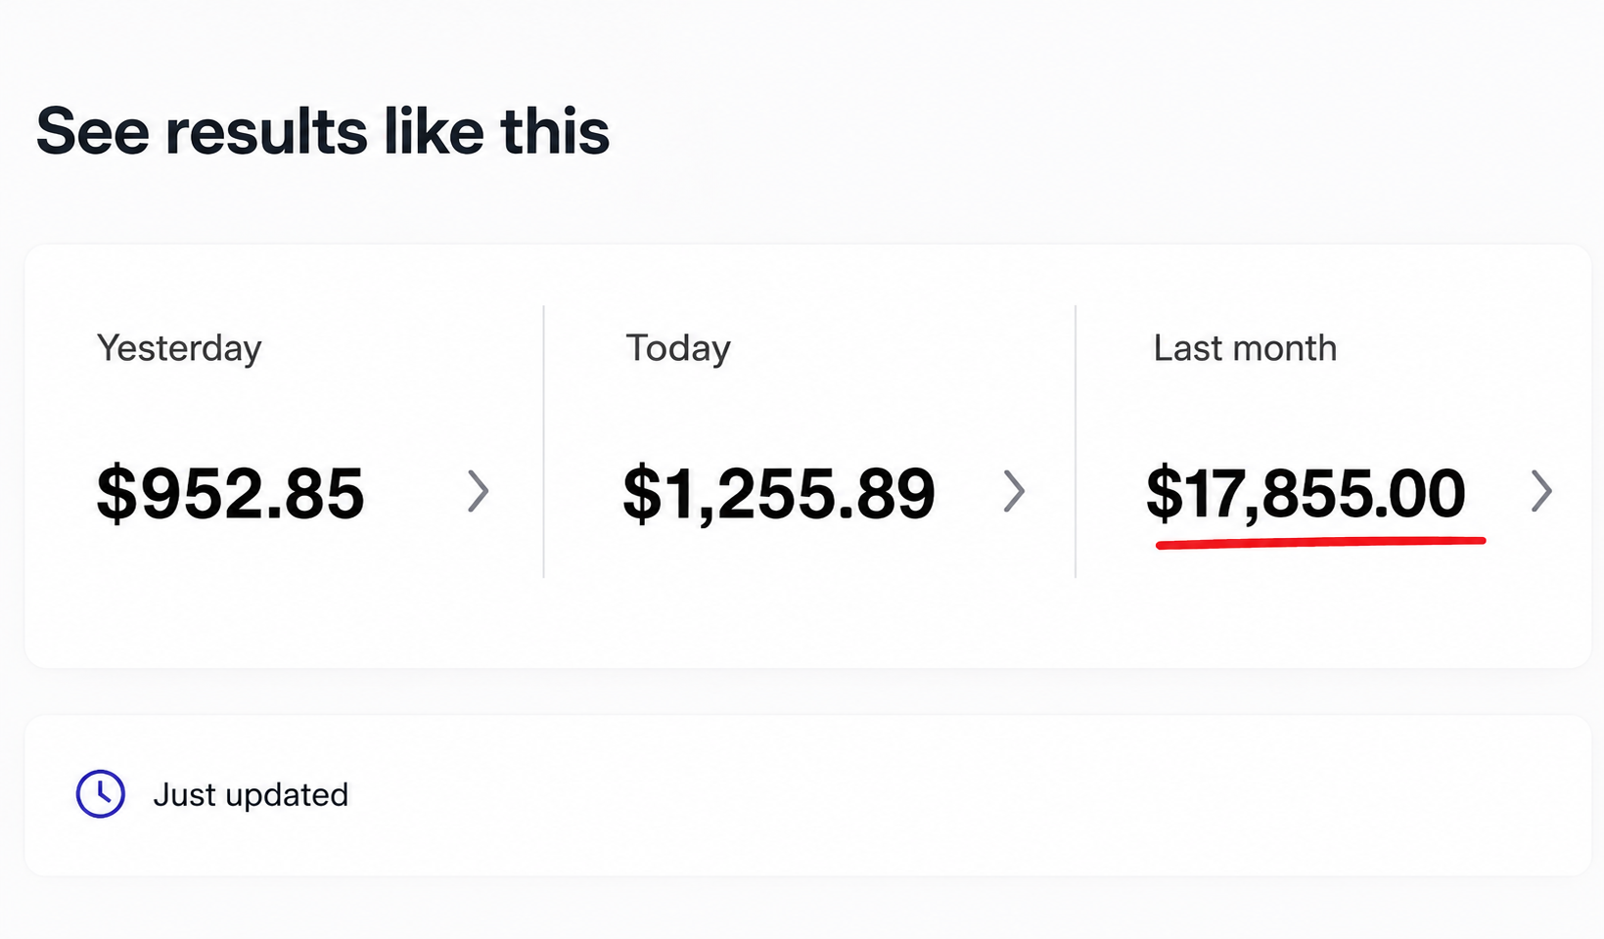This screenshot has height=939, width=1604.
Task: Click the word 'results' in the heading
Action: pyautogui.click(x=266, y=133)
